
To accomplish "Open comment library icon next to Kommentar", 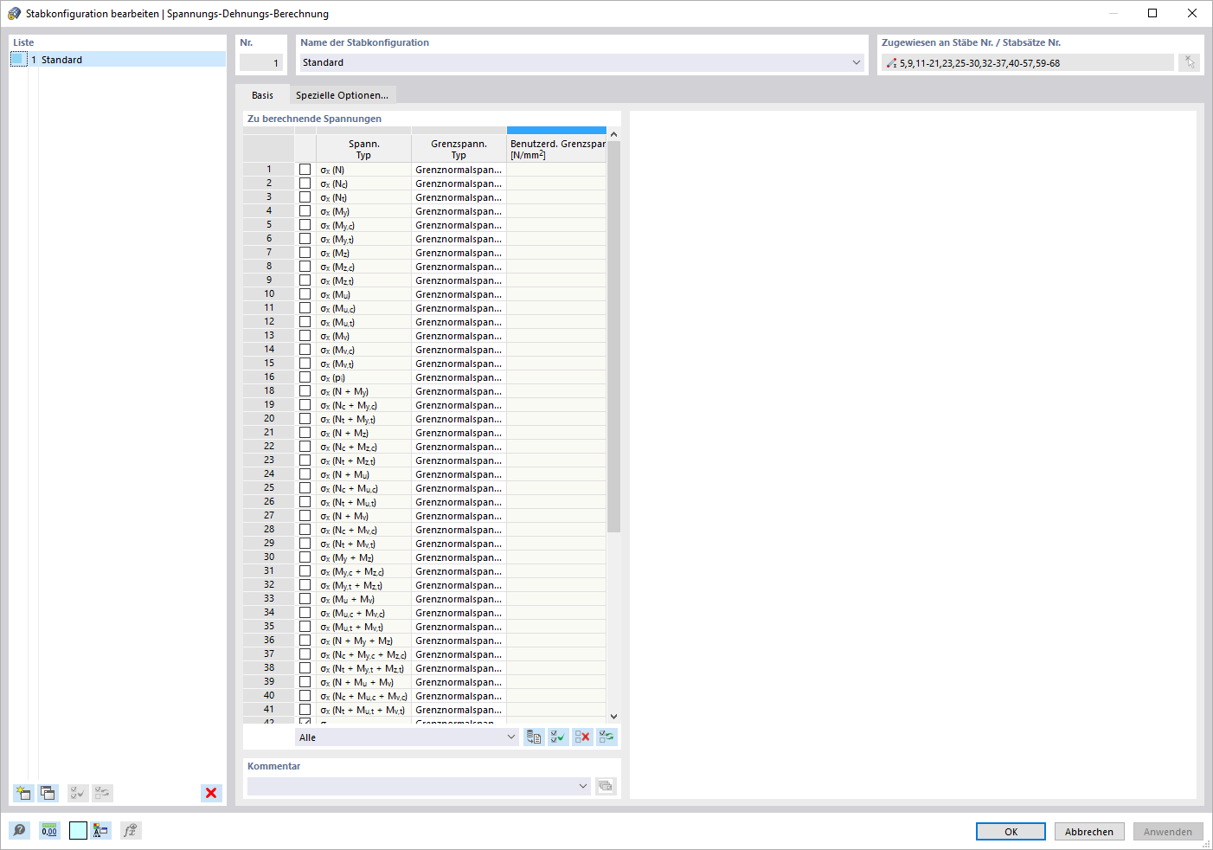I will point(606,786).
